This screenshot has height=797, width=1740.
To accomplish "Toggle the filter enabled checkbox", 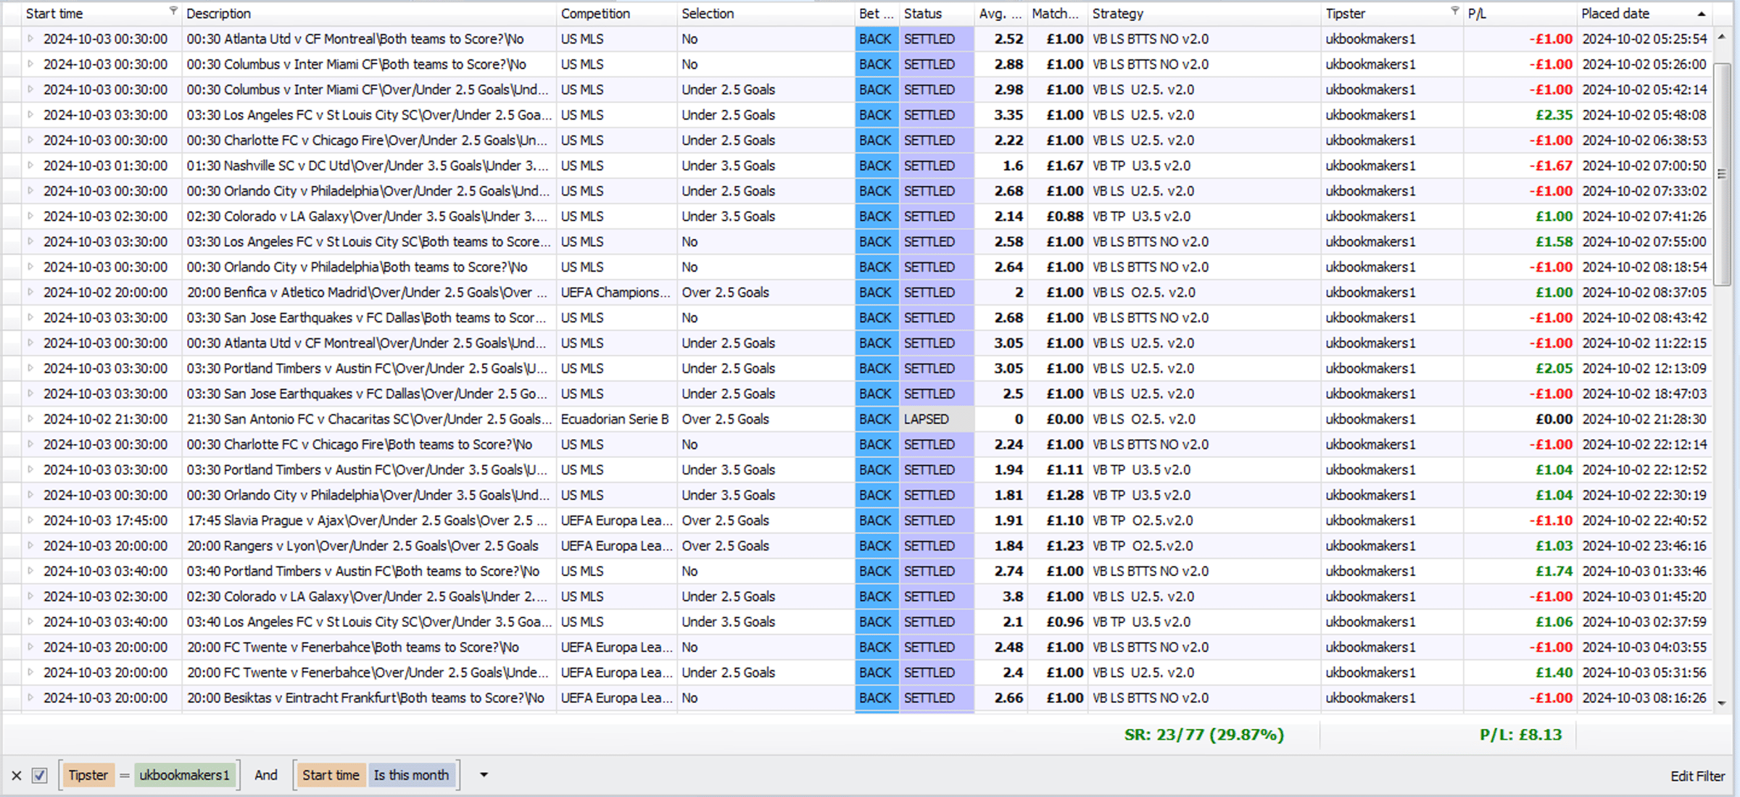I will pos(40,775).
